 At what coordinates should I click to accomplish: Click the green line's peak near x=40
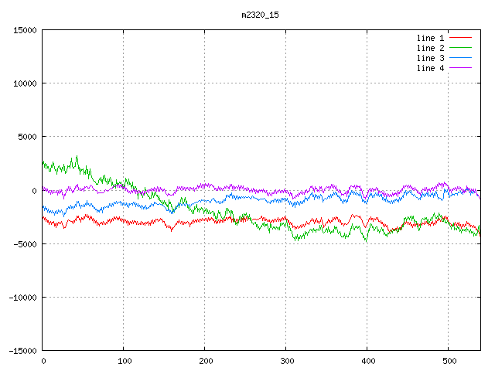[x=75, y=157]
